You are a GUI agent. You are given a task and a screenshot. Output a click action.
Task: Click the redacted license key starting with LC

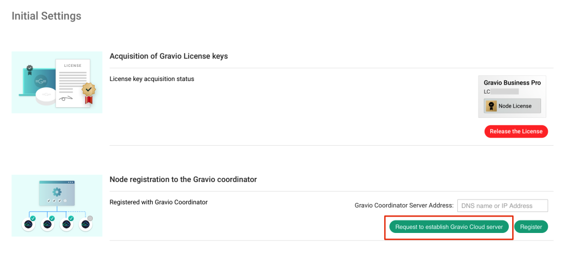501,91
